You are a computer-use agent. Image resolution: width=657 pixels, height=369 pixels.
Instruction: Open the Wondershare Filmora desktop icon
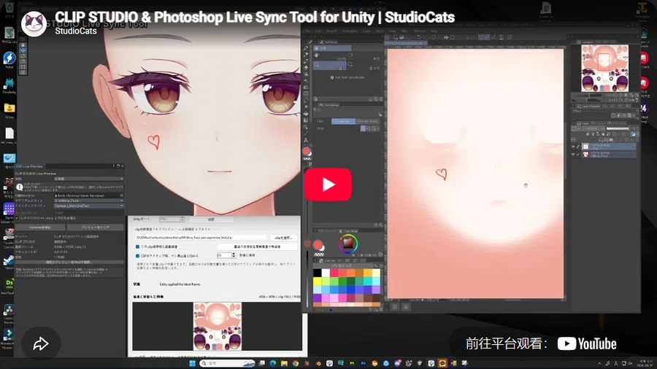[8, 335]
